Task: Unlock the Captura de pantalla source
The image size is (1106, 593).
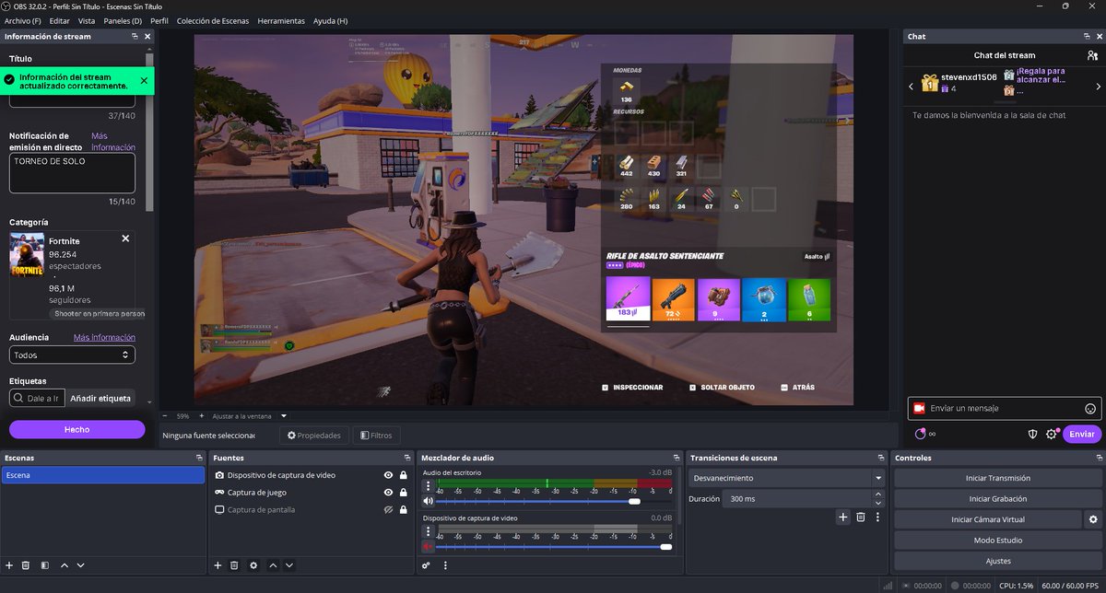Action: coord(404,509)
